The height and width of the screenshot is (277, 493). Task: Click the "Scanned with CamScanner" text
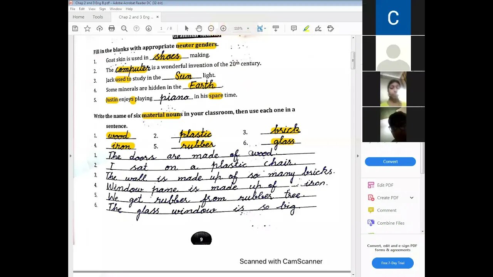point(281,262)
